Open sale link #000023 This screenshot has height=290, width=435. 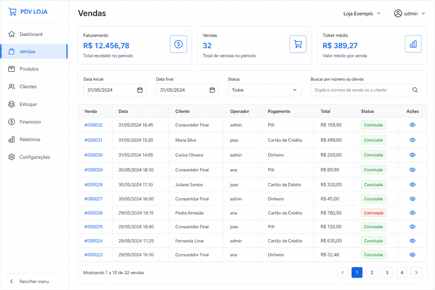93,255
